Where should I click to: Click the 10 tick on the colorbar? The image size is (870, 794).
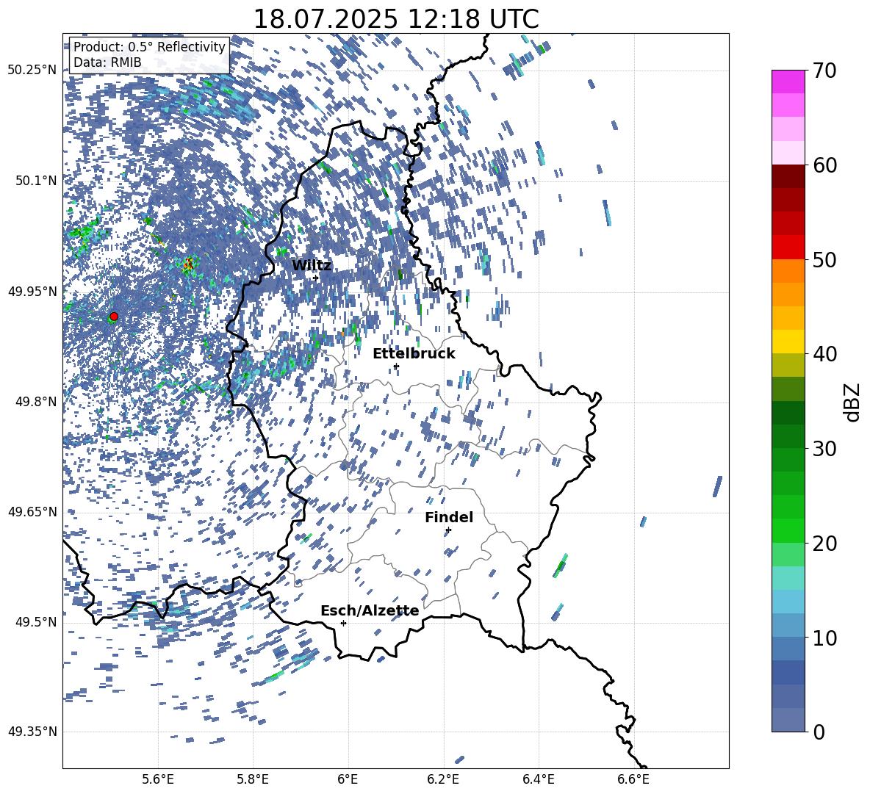pos(824,638)
